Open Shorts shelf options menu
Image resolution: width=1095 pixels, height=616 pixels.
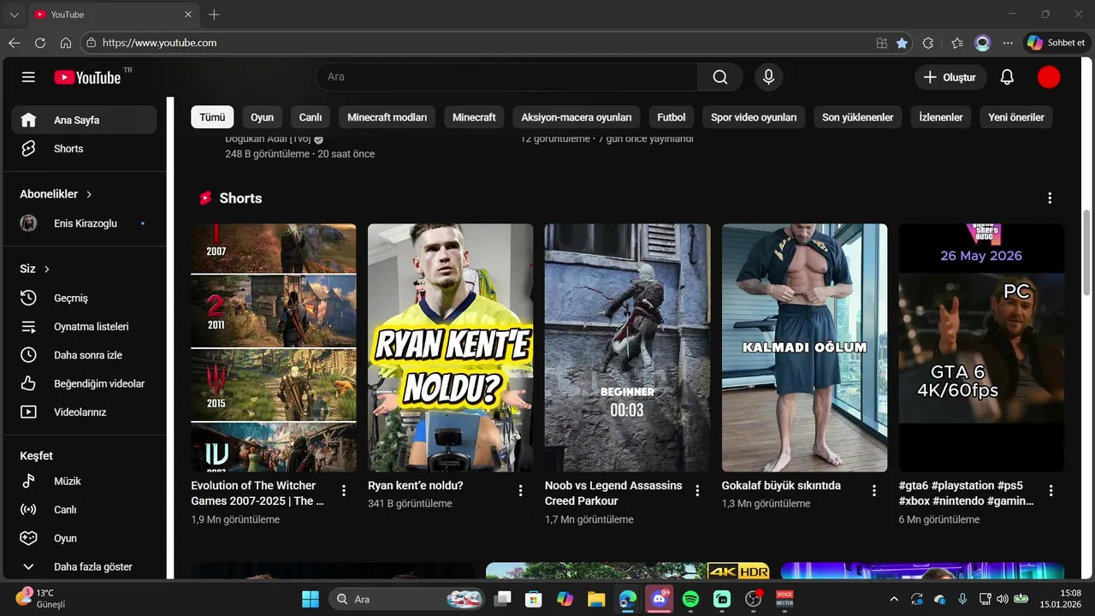(x=1050, y=198)
